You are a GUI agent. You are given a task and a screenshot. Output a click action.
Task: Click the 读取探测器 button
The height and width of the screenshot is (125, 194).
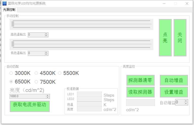pyautogui.click(x=140, y=92)
